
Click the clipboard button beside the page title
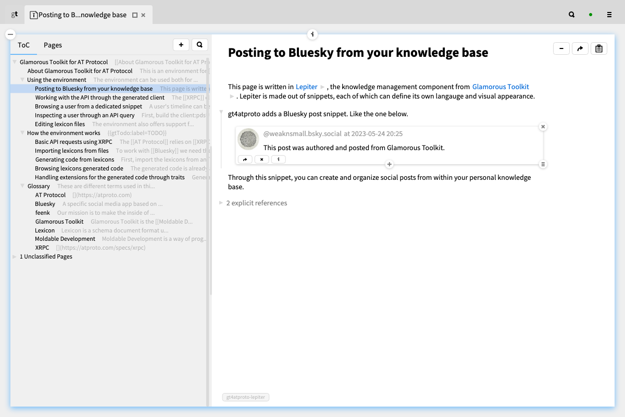(x=598, y=48)
